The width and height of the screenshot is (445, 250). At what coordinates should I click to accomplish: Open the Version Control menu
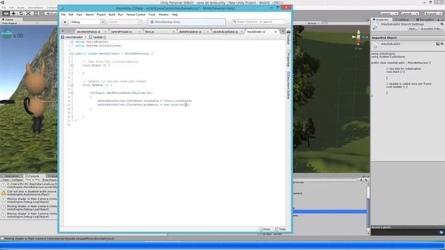pos(136,15)
